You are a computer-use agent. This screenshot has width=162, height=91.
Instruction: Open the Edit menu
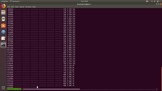[x=12, y=7]
